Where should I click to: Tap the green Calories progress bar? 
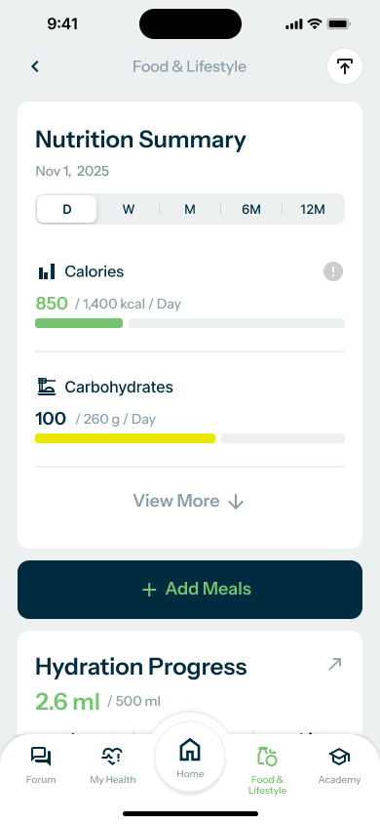(79, 323)
